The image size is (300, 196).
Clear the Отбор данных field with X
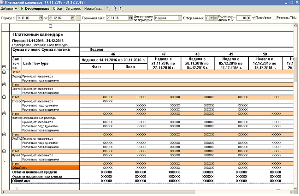tap(215, 18)
